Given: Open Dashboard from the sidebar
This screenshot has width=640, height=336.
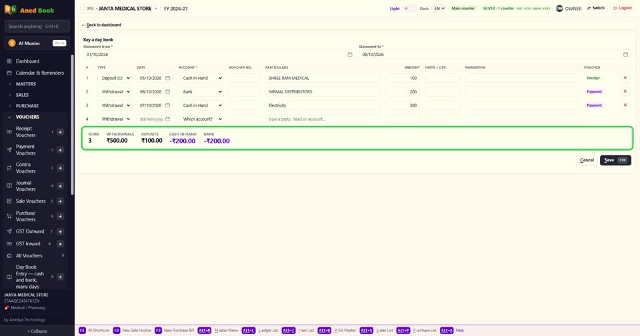Looking at the screenshot, I should coord(27,61).
